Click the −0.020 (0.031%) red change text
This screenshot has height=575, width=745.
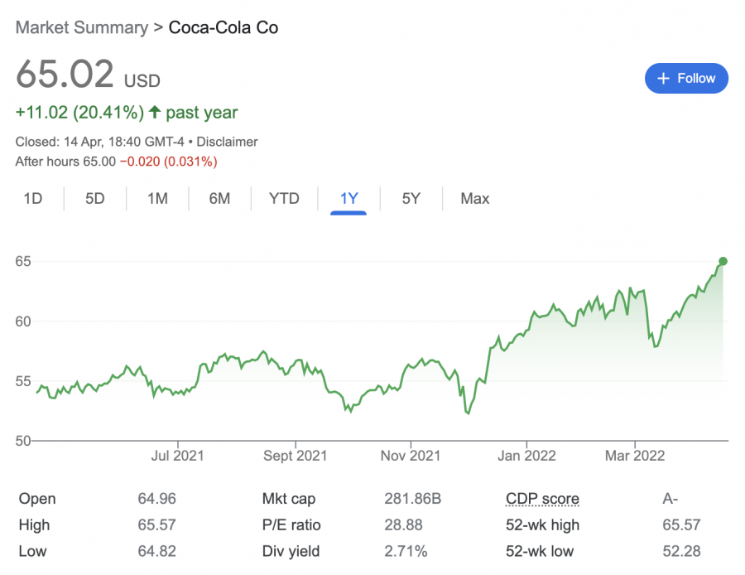[x=169, y=162]
